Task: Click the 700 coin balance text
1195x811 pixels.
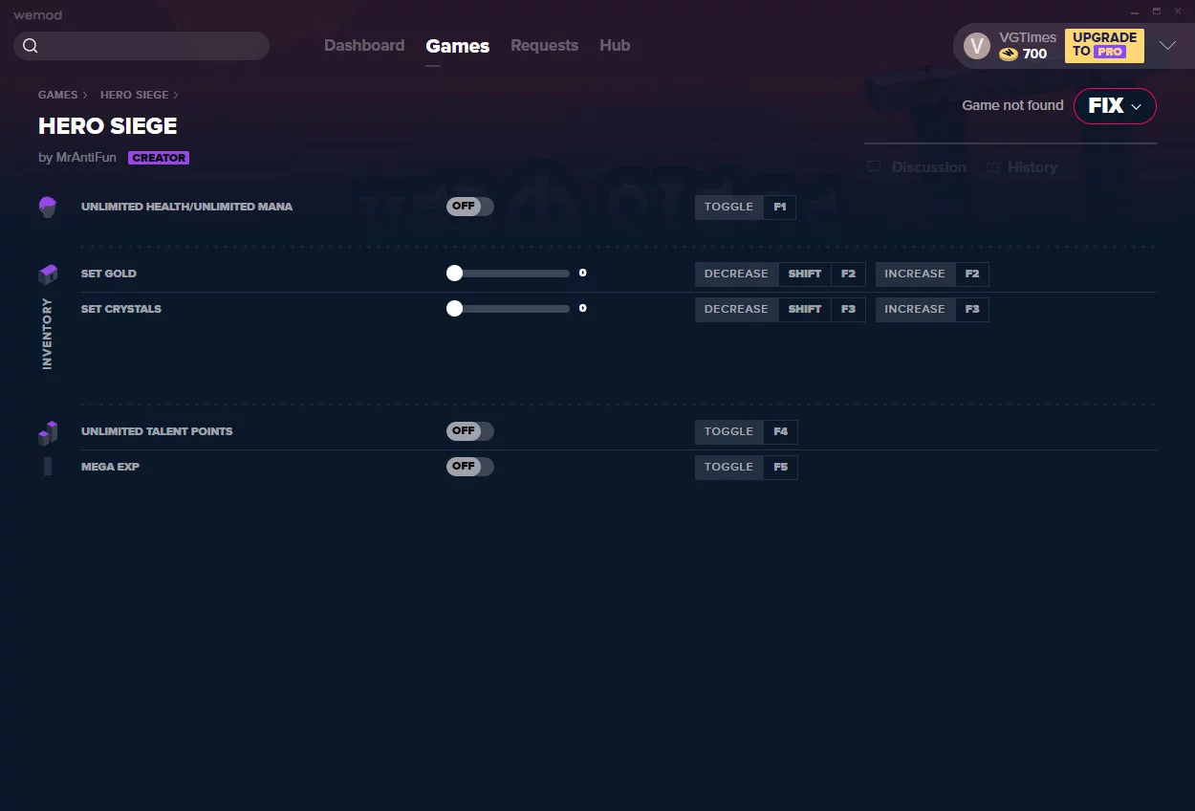Action: pos(1034,55)
